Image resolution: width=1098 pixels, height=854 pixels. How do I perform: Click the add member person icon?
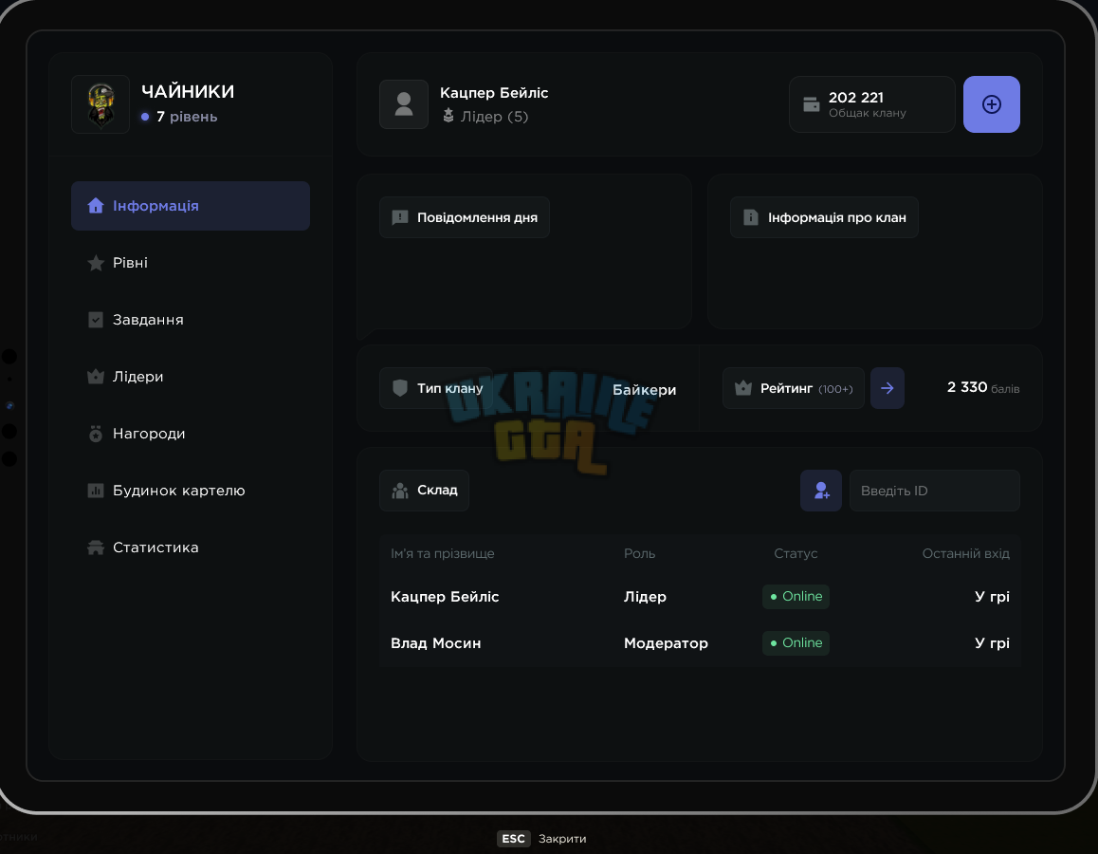821,491
